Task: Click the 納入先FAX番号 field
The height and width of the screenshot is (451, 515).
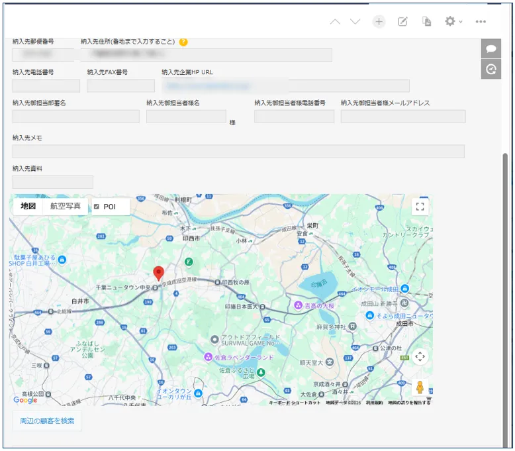Action: pos(120,85)
